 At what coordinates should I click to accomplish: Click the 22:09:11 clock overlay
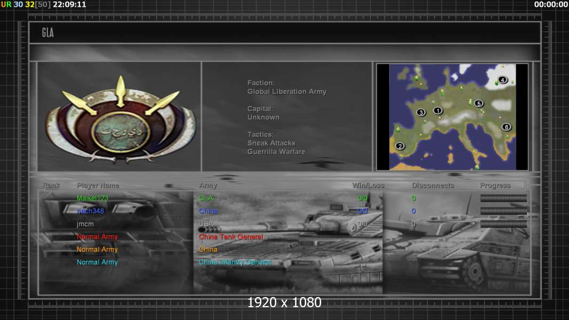point(70,5)
